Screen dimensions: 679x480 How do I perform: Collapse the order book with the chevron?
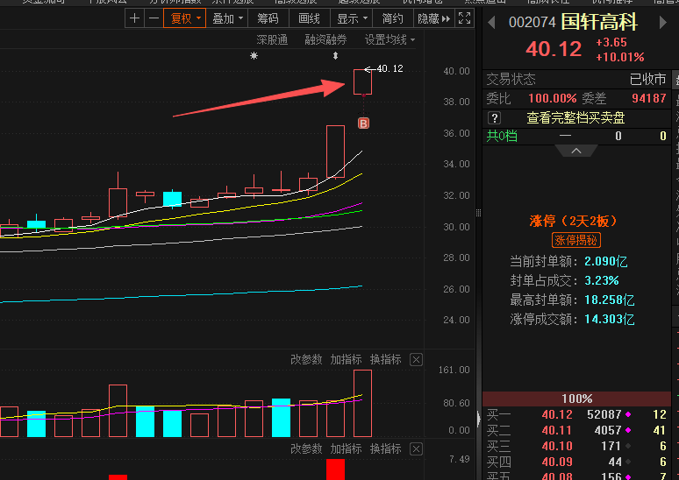576,151
